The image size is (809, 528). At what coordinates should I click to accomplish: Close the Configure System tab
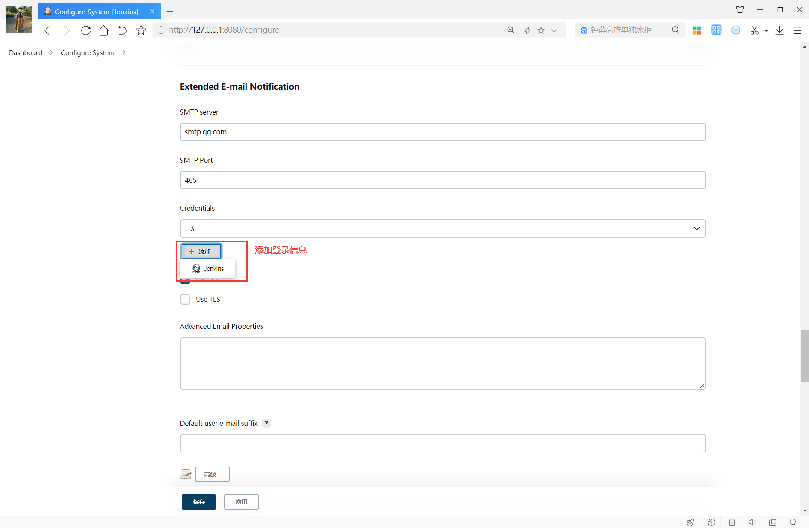click(x=152, y=11)
